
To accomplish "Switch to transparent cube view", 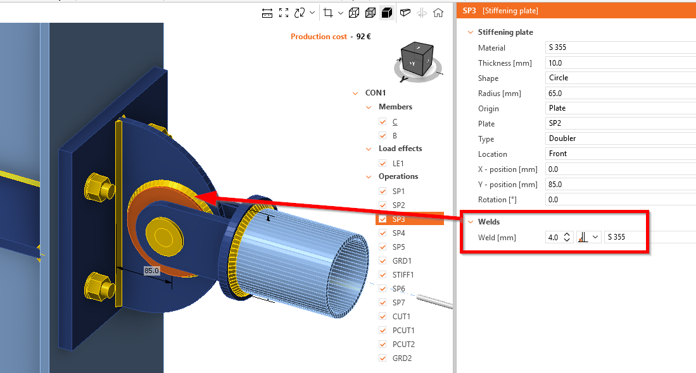I will pyautogui.click(x=370, y=13).
